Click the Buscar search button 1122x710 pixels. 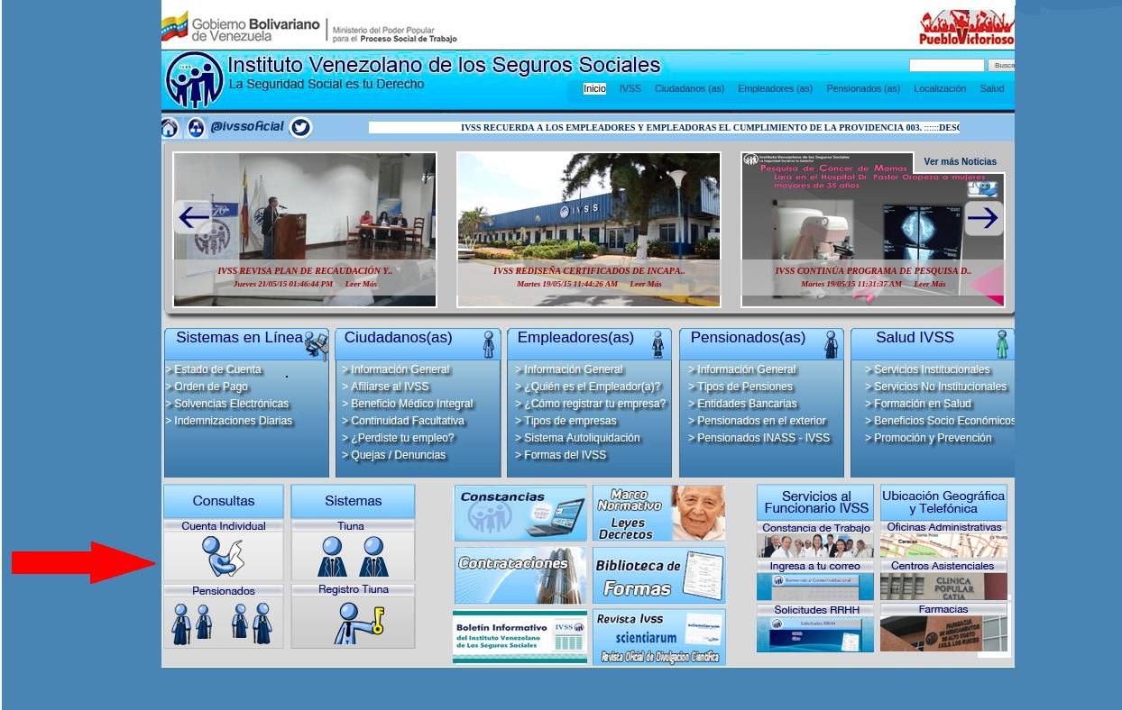(x=1002, y=66)
